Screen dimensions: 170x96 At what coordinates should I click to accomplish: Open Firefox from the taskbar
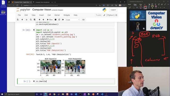[50, 94]
